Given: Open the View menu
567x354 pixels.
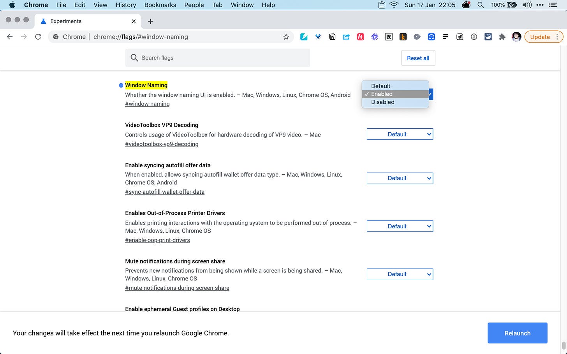Looking at the screenshot, I should (x=100, y=5).
